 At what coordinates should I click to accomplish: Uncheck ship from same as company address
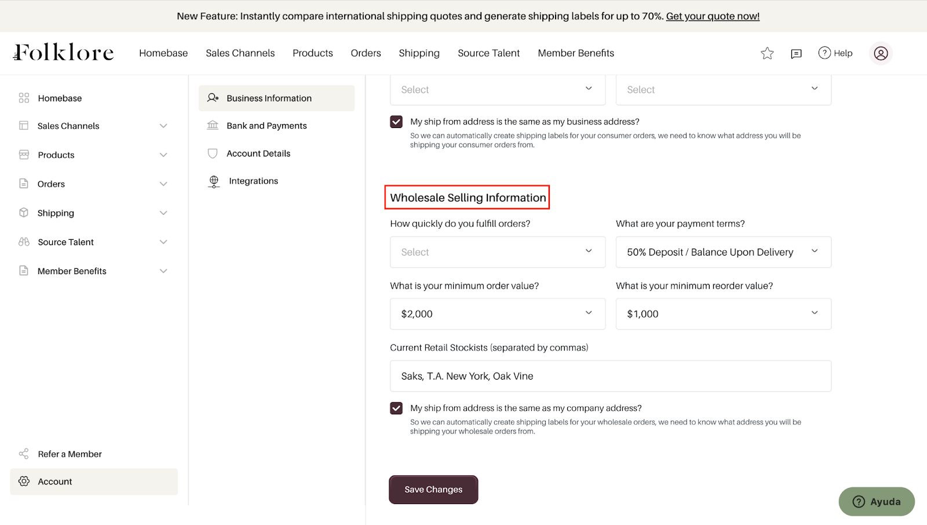[396, 409]
